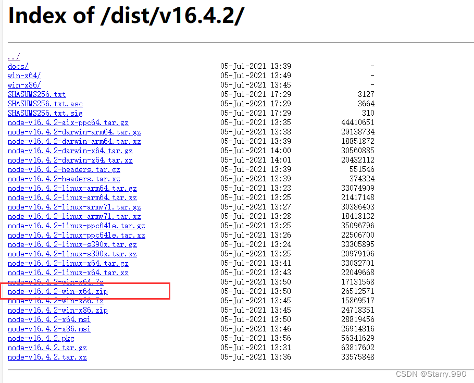
Task: Download node-v16.4.2.tar.gz source
Action: [47, 347]
